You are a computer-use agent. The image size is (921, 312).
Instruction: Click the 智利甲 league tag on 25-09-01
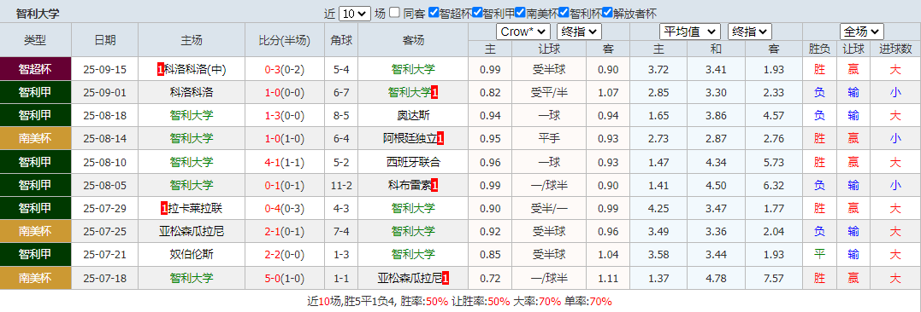point(35,92)
